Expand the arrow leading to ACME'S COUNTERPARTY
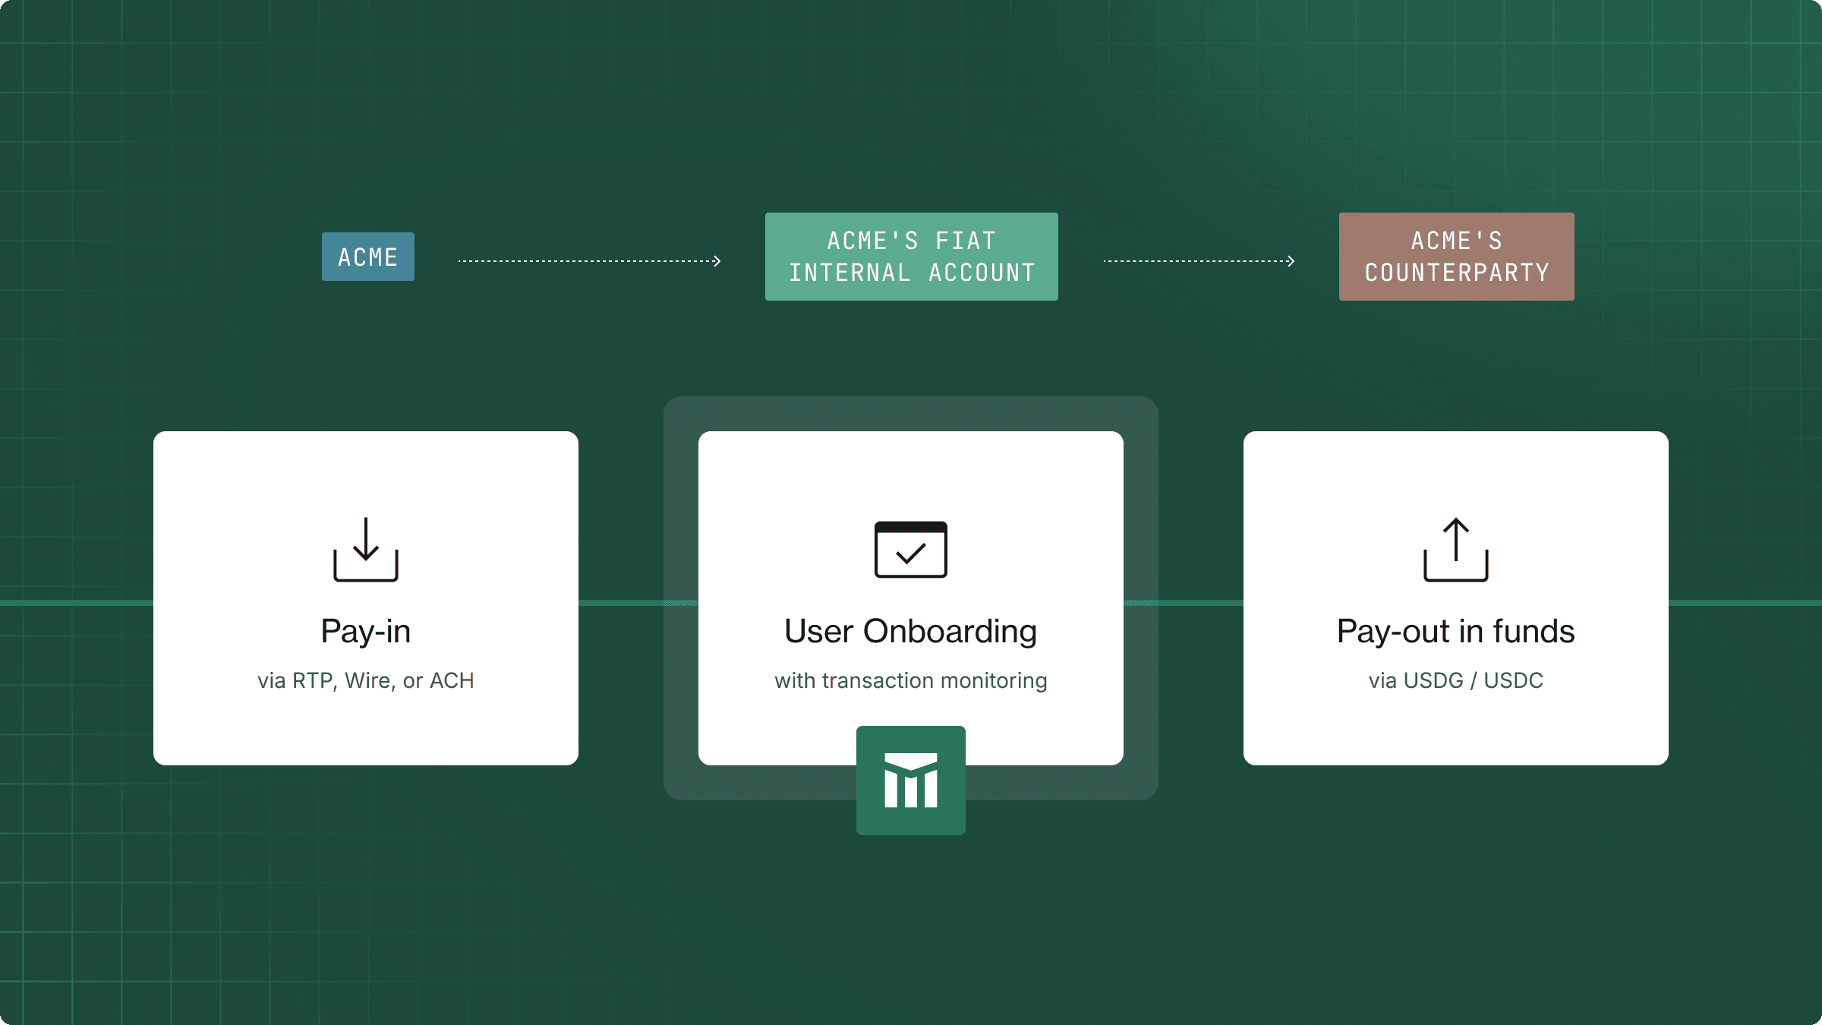Viewport: 1822px width, 1025px height. 1199,260
